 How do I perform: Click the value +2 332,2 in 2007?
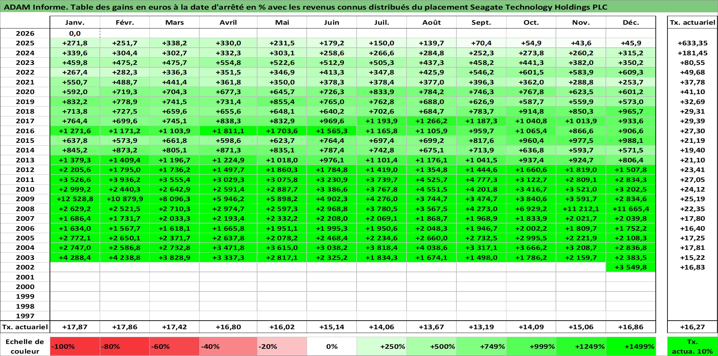tap(282, 218)
